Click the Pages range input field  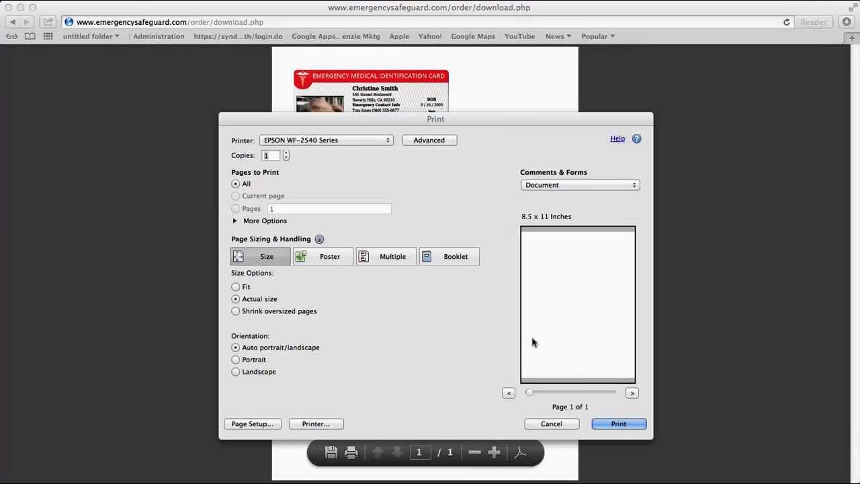[x=329, y=209]
